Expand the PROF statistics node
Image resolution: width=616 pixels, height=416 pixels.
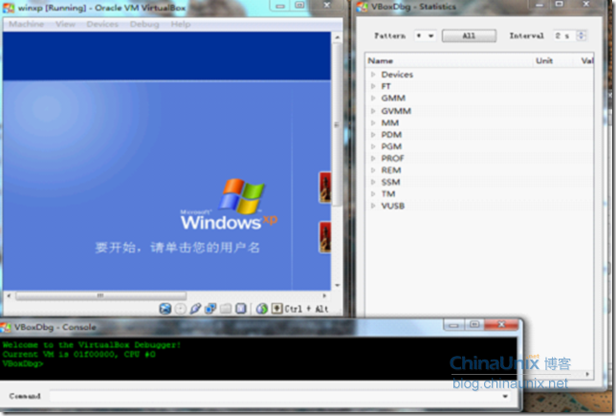373,159
